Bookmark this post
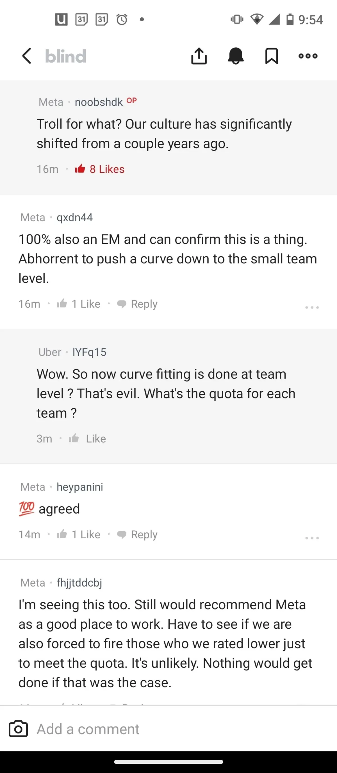 (272, 56)
